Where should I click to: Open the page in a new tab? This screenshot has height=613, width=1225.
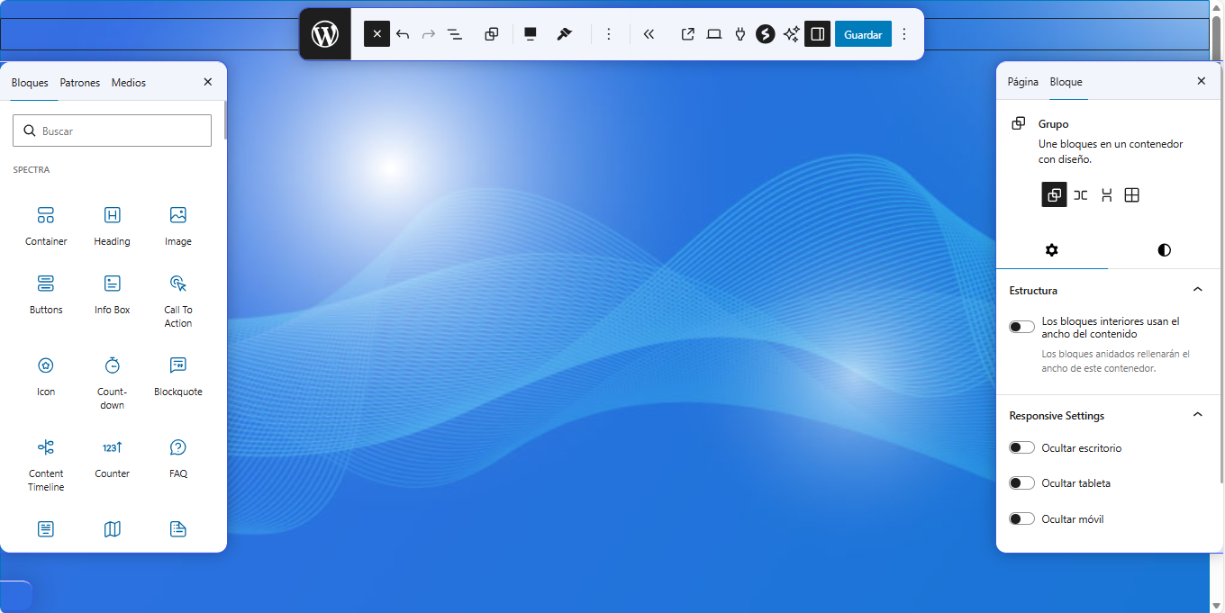pyautogui.click(x=688, y=34)
